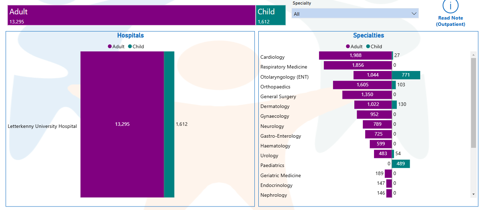Click the teal child bar for Letterkenny hospital

coord(169,124)
